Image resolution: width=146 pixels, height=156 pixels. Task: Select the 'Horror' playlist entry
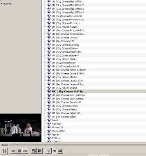coord(56,135)
